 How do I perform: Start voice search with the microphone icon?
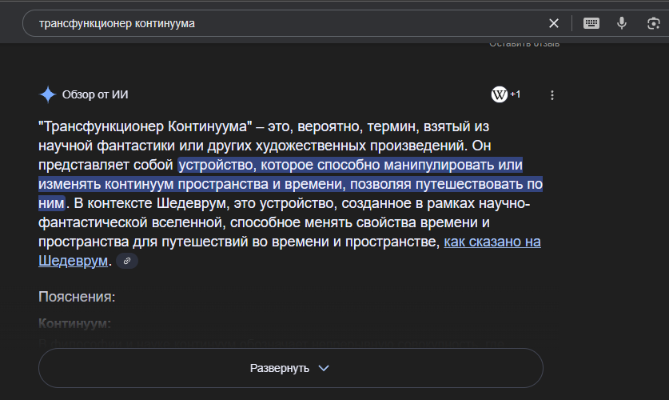coord(622,23)
